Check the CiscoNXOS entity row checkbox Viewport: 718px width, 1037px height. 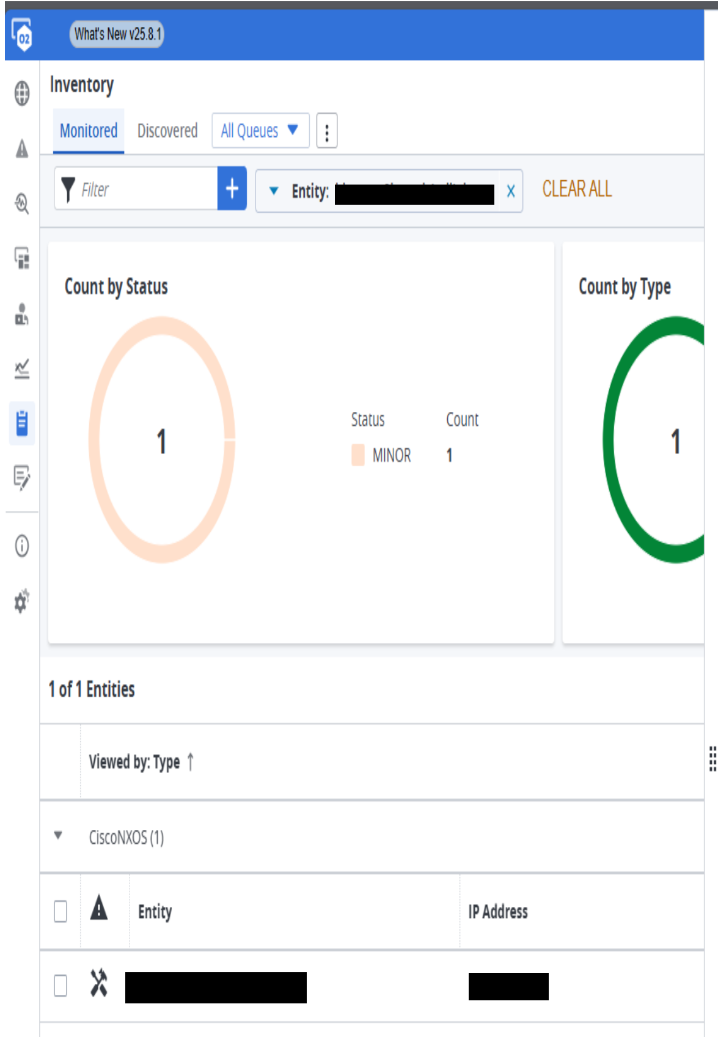click(60, 985)
